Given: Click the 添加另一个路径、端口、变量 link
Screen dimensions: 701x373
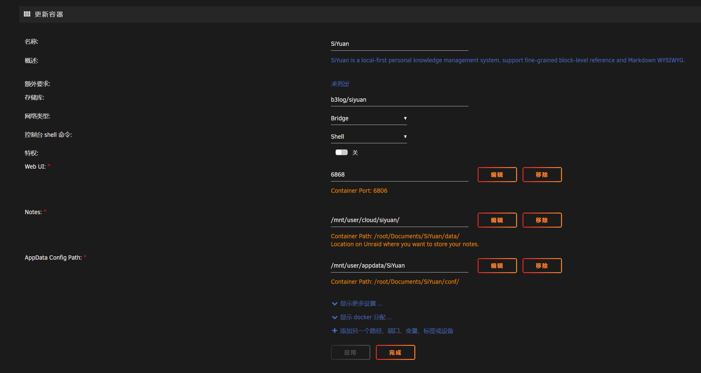Looking at the screenshot, I should coord(396,331).
